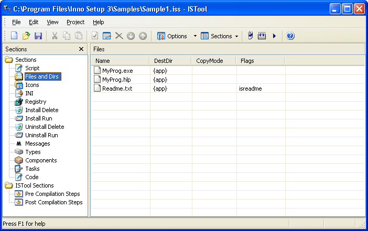Select the Readme.txt file entry
The height and width of the screenshot is (231, 368).
(117, 89)
